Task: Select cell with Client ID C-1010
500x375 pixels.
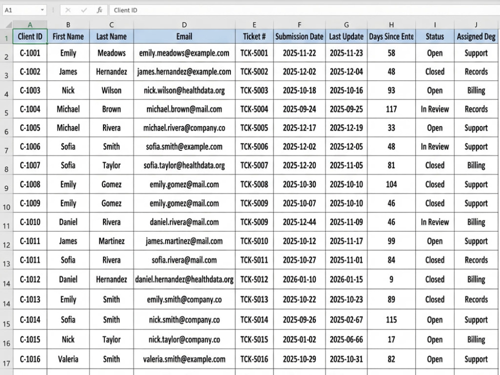Action: (x=30, y=222)
